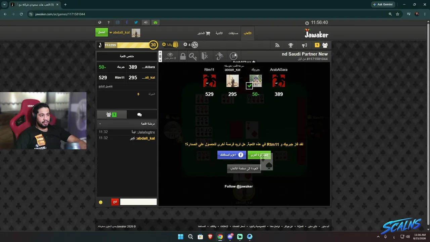Open the clubs tab (الأندية)

[219, 33]
